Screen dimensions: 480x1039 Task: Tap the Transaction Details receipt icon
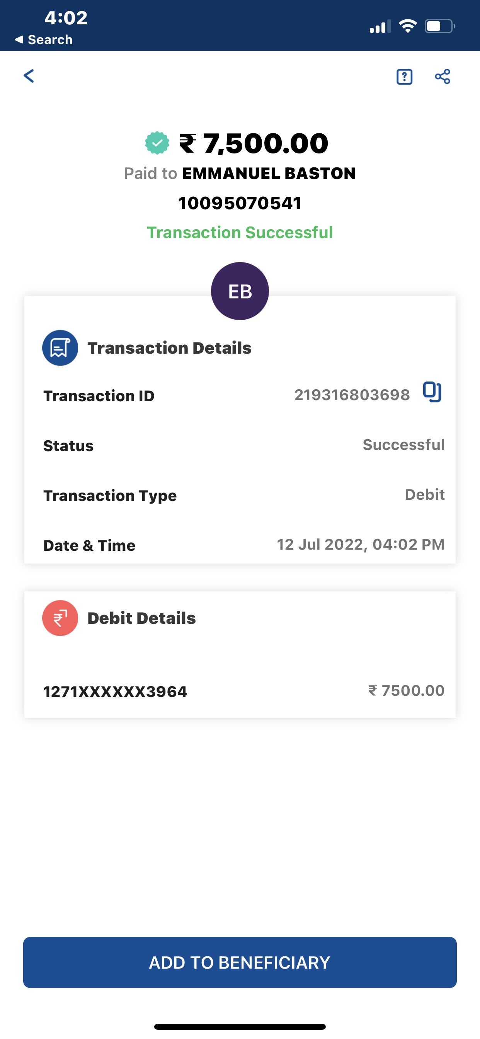(x=60, y=347)
